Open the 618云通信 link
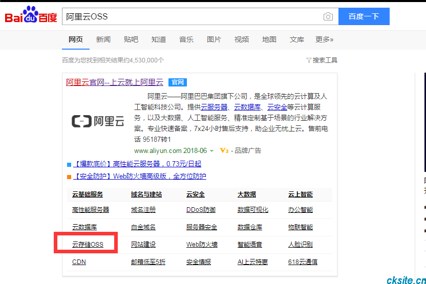 [303, 261]
